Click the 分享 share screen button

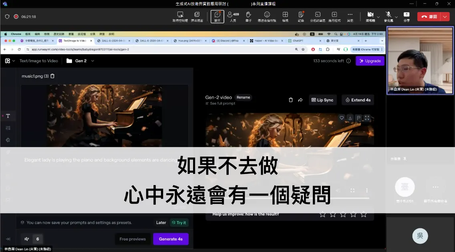tap(407, 16)
